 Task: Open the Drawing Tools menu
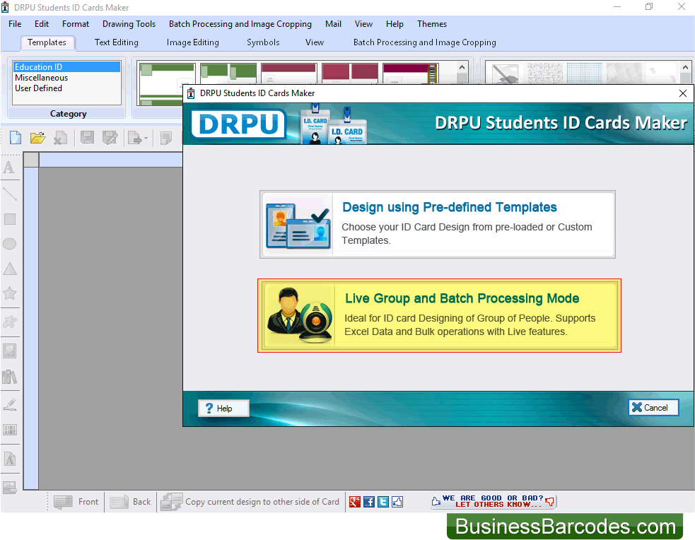(x=129, y=24)
